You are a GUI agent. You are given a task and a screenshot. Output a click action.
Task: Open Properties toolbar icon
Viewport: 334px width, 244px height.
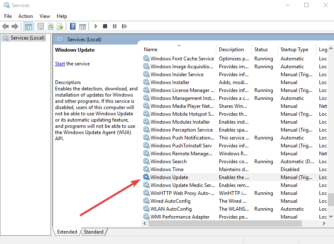[x=41, y=26]
